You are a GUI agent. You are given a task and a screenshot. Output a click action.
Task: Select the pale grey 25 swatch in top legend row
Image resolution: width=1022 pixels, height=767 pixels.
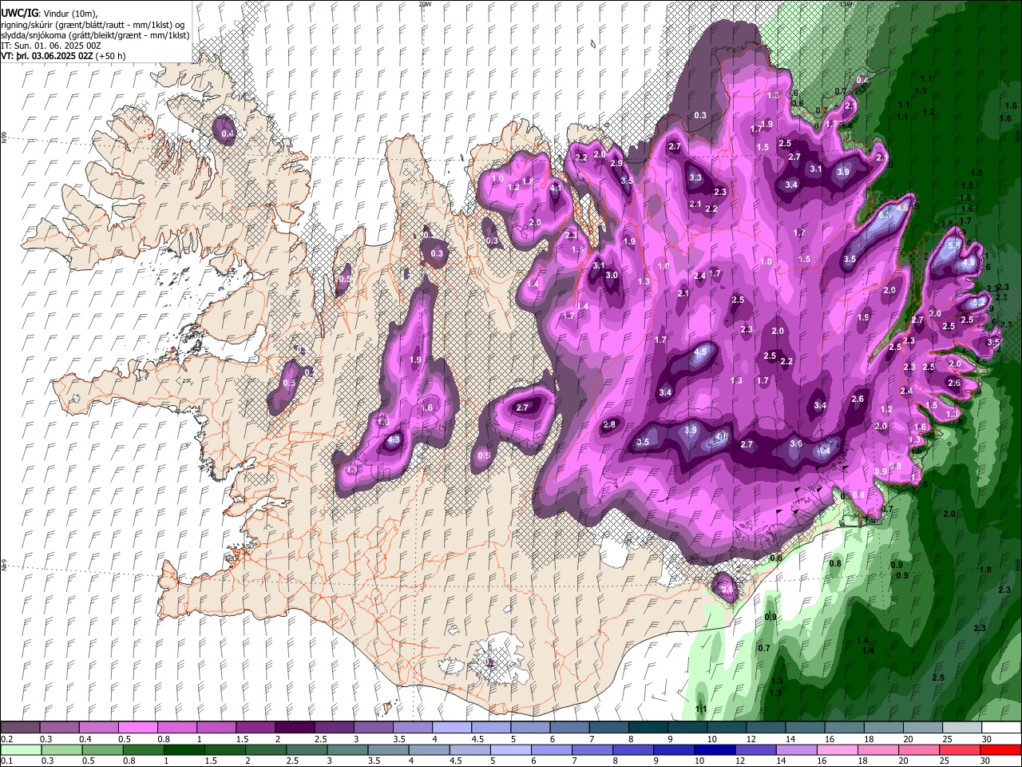962,728
